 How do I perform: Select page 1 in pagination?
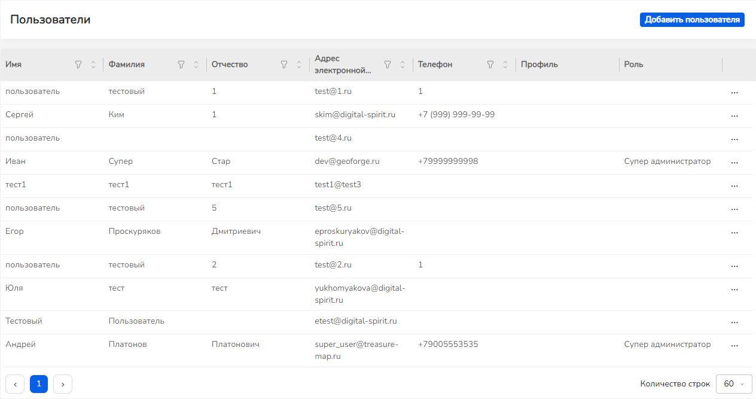coord(39,384)
